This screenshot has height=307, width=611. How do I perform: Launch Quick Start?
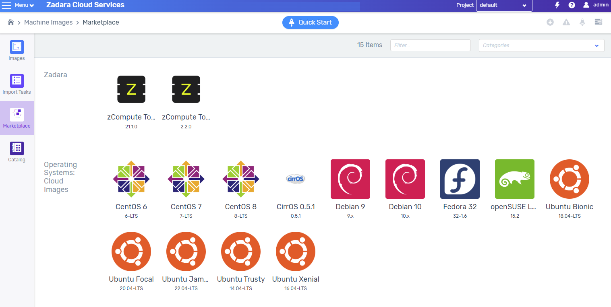pyautogui.click(x=310, y=23)
